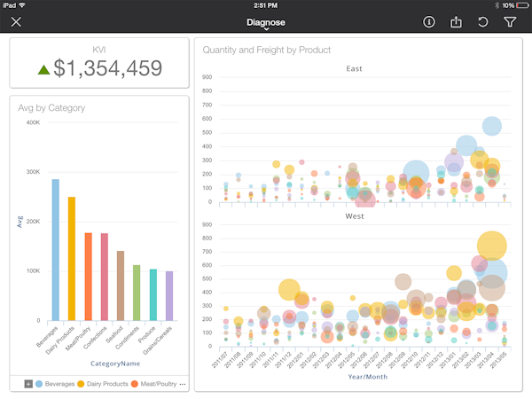532x399 pixels.
Task: Expand legend with the plus square icon
Action: click(28, 384)
